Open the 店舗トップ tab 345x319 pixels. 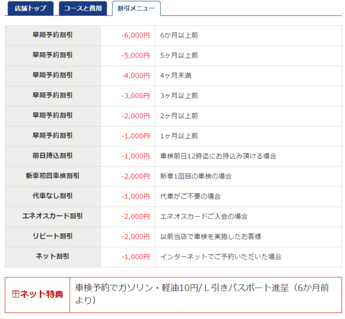tap(30, 9)
